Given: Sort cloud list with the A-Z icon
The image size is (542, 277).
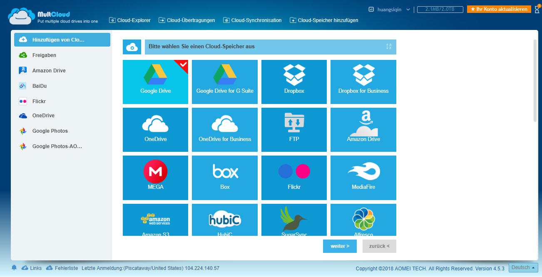Looking at the screenshot, I should pyautogui.click(x=389, y=47).
